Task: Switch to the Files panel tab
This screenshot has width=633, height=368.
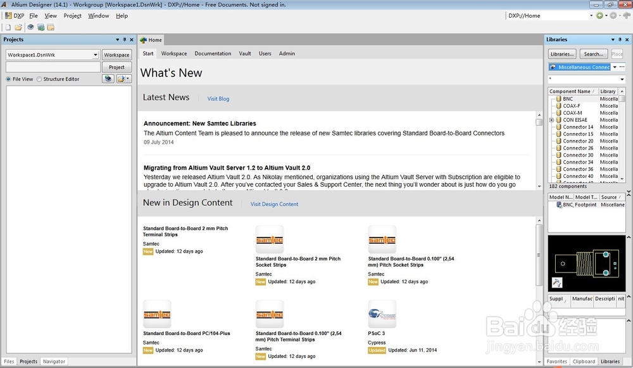Action: pos(9,362)
